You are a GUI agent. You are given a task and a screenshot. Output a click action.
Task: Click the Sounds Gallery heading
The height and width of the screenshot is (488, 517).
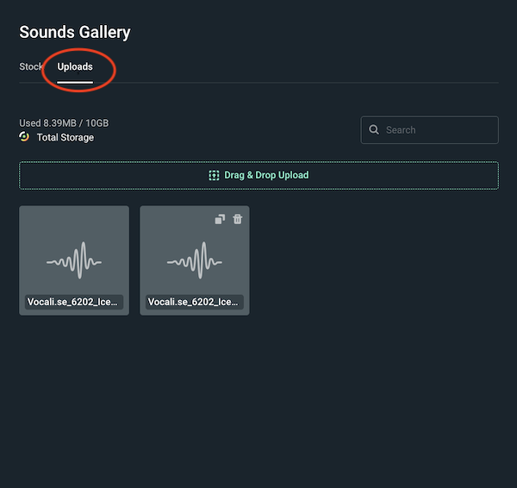75,33
